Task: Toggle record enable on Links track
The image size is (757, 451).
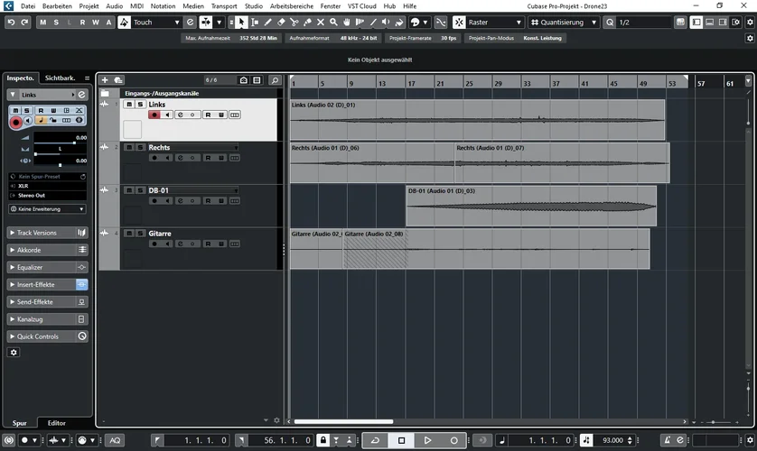Action: (x=154, y=115)
